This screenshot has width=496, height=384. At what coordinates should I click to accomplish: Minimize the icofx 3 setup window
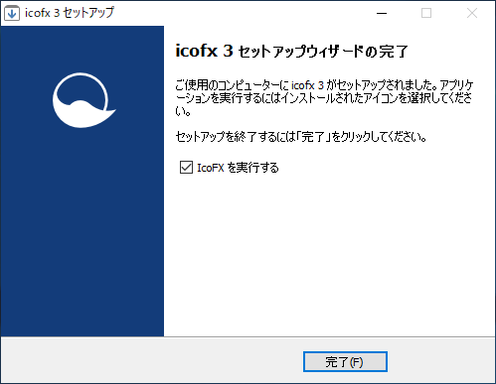(x=382, y=13)
